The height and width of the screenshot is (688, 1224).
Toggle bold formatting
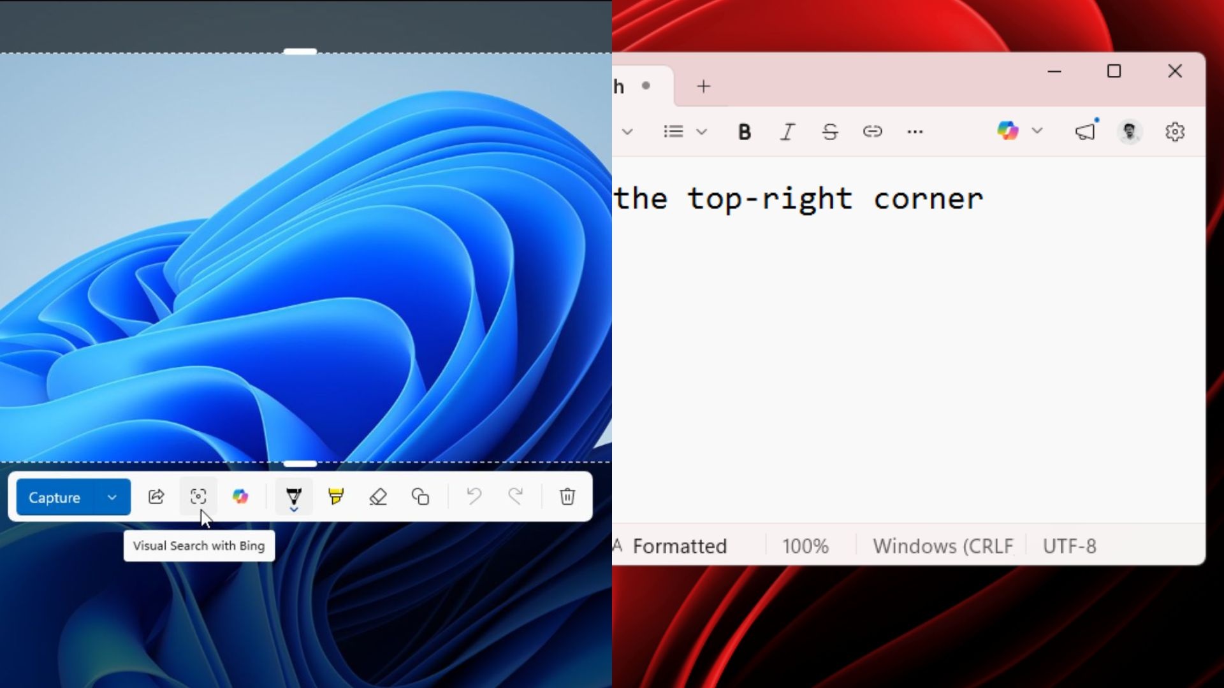tap(743, 132)
